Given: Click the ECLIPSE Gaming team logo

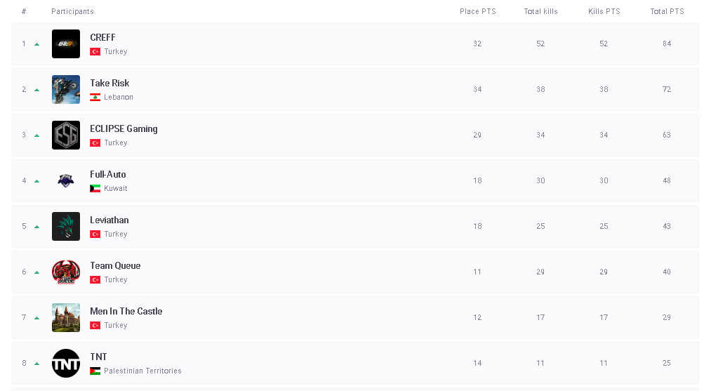Looking at the screenshot, I should pyautogui.click(x=66, y=135).
